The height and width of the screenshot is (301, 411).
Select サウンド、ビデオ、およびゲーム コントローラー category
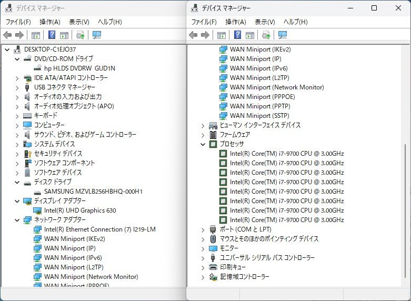click(x=85, y=135)
